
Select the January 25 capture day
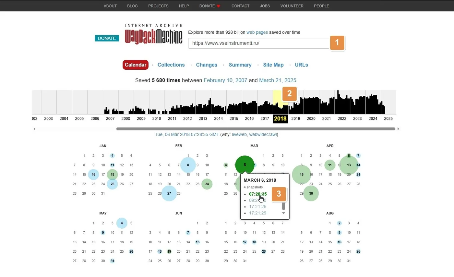(x=113, y=184)
